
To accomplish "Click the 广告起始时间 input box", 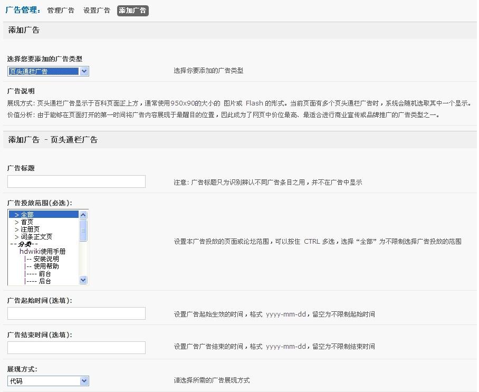I will 76,314.
